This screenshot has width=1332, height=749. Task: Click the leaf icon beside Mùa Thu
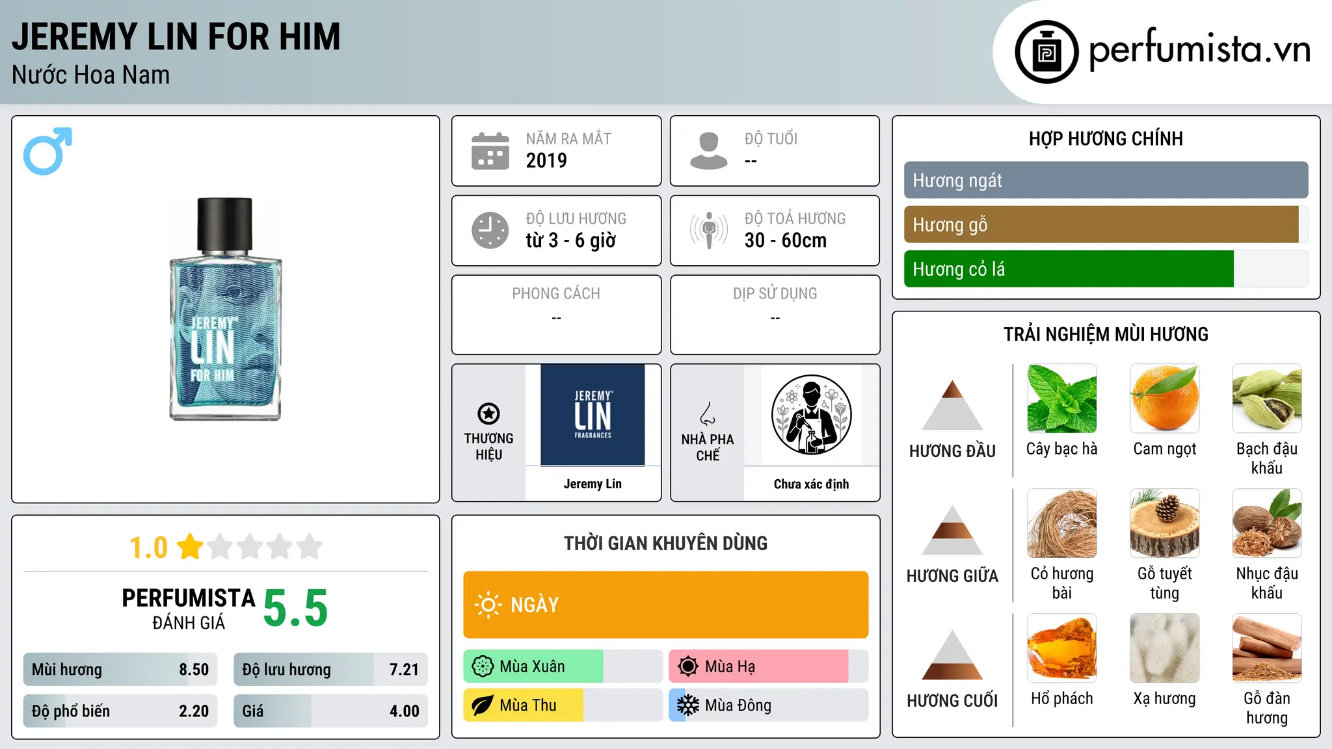(x=483, y=705)
